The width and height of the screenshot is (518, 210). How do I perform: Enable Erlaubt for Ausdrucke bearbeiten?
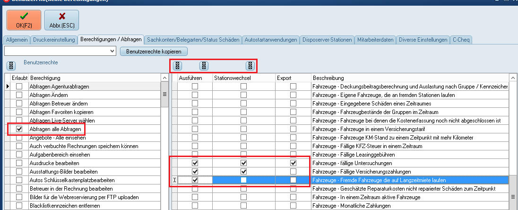(19, 163)
